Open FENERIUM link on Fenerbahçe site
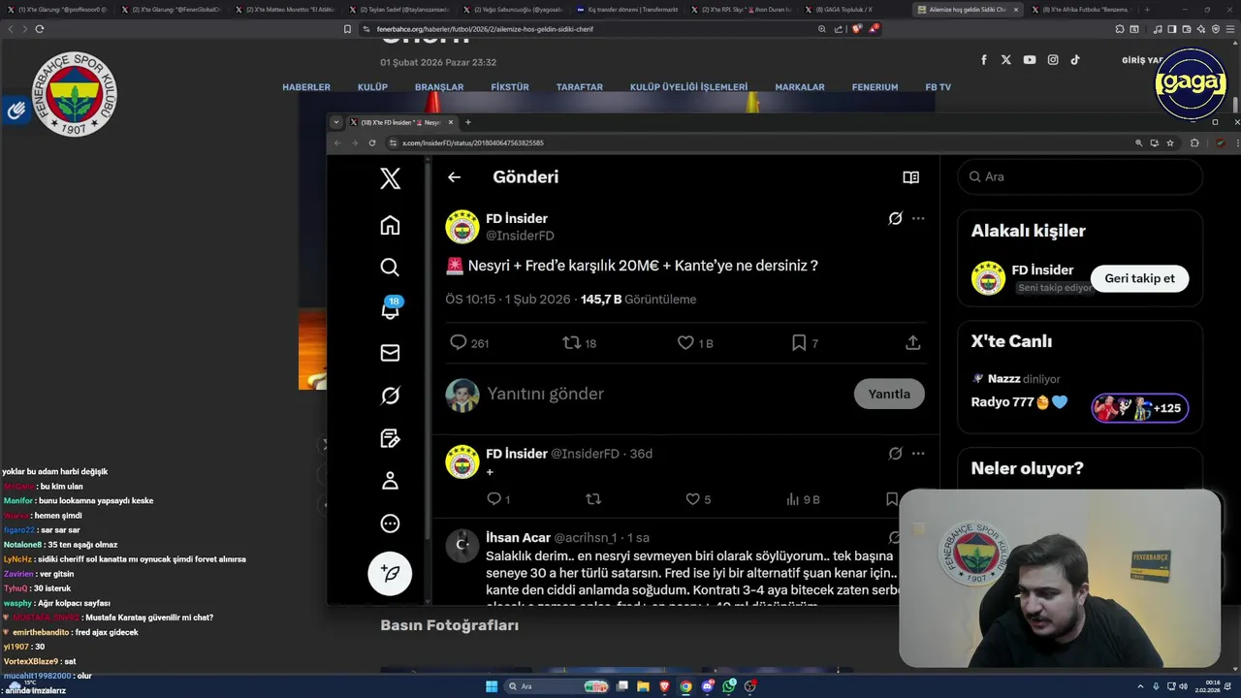This screenshot has width=1241, height=698. coord(875,87)
